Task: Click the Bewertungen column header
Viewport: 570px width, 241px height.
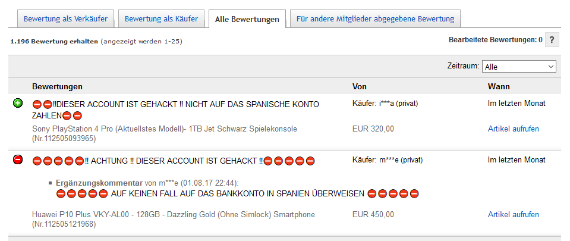Action: 58,86
